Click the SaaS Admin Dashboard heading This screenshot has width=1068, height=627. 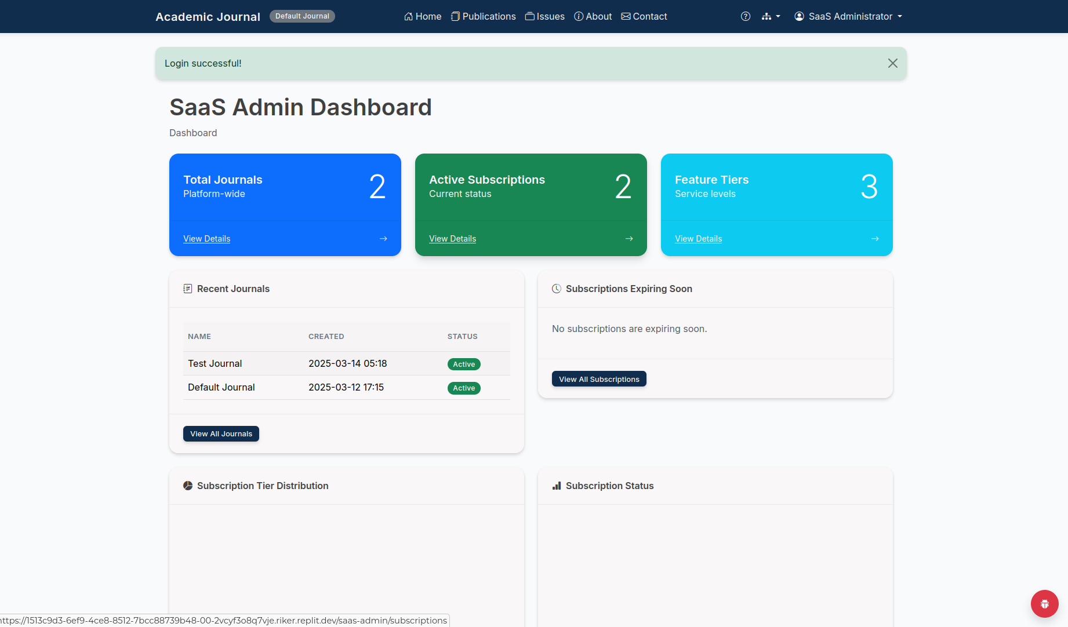[x=300, y=107]
